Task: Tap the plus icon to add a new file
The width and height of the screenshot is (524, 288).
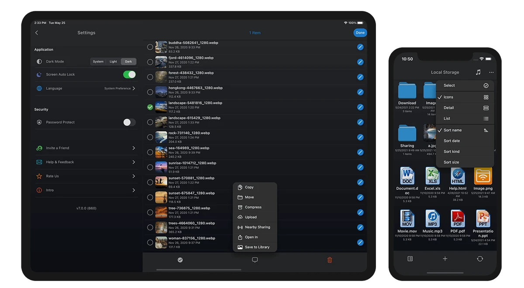Action: (x=445, y=258)
